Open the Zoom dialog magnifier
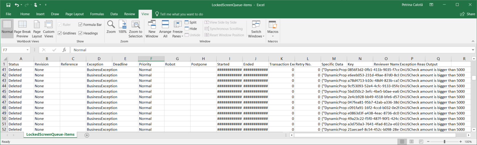The image size is (477, 145). click(x=111, y=27)
